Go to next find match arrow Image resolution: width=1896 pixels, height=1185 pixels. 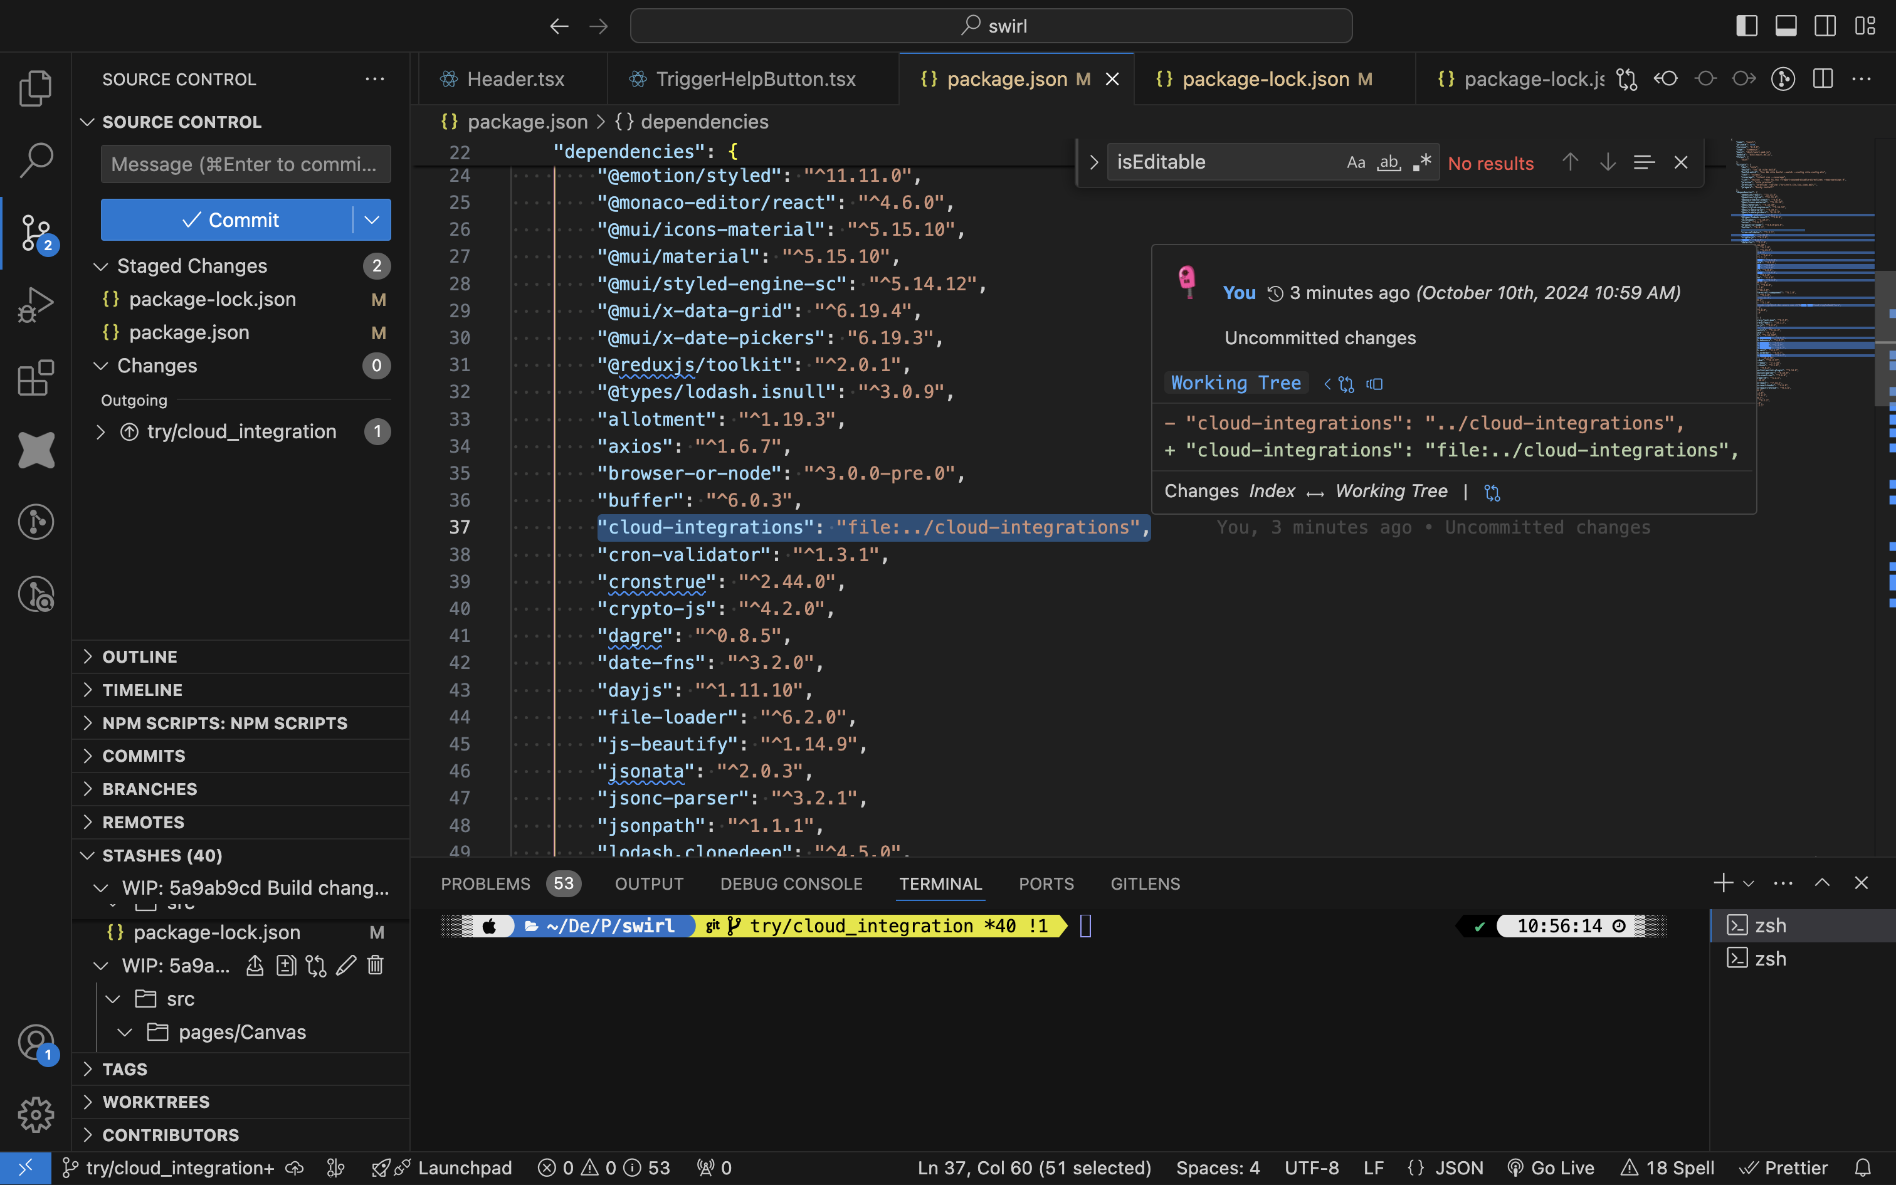point(1608,162)
